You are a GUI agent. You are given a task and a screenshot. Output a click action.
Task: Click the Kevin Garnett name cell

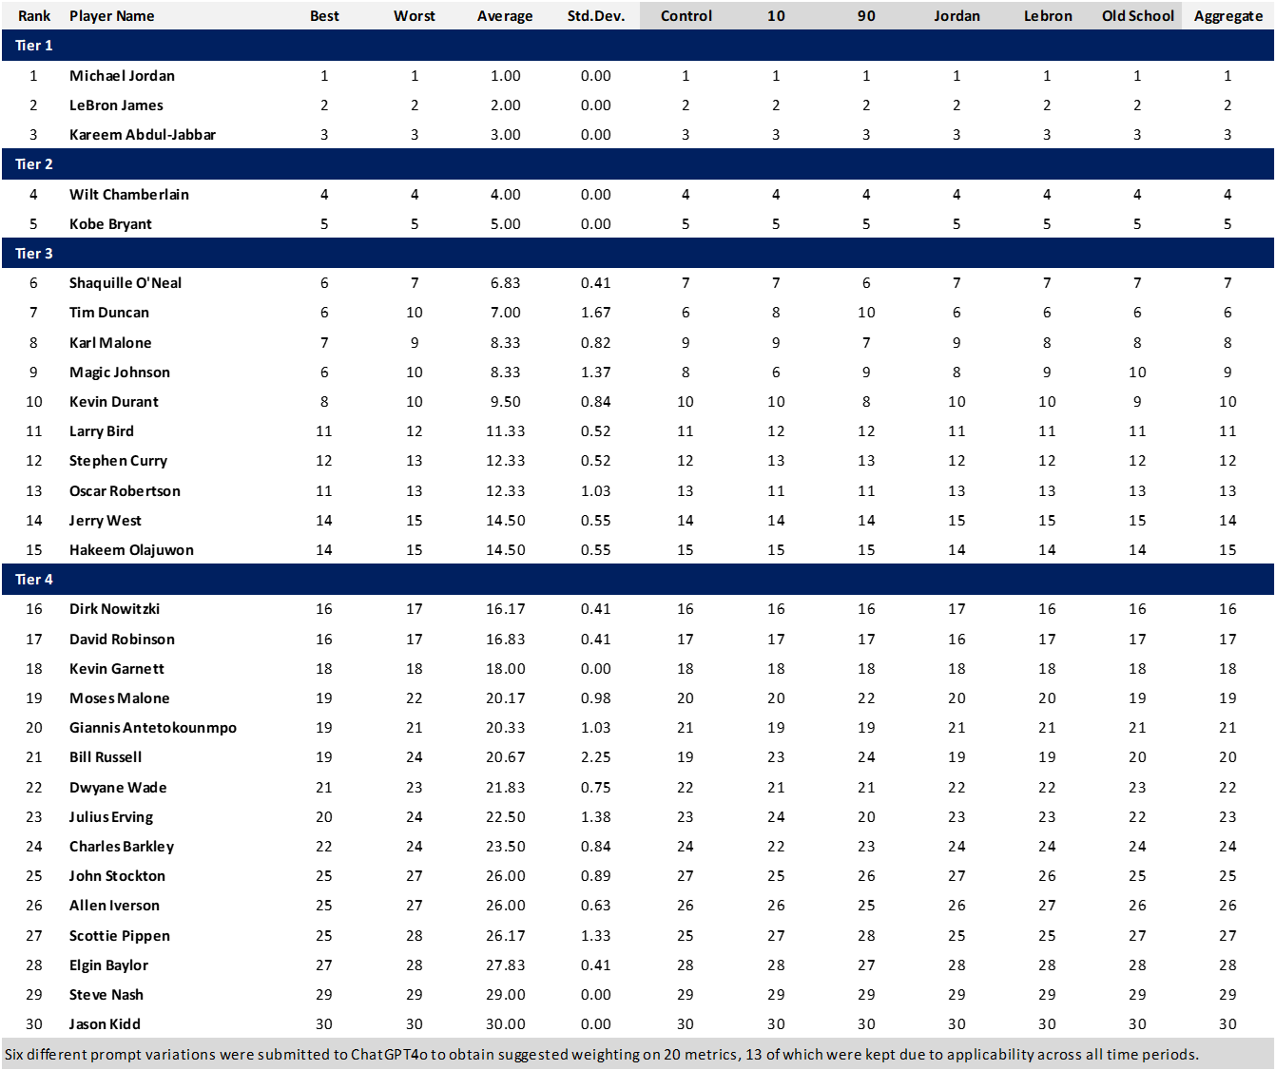117,669
